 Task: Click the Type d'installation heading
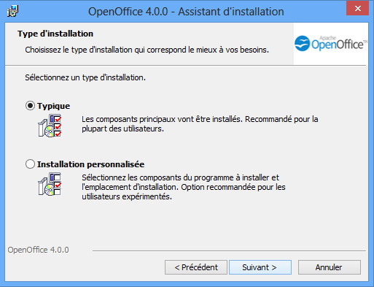(x=55, y=34)
